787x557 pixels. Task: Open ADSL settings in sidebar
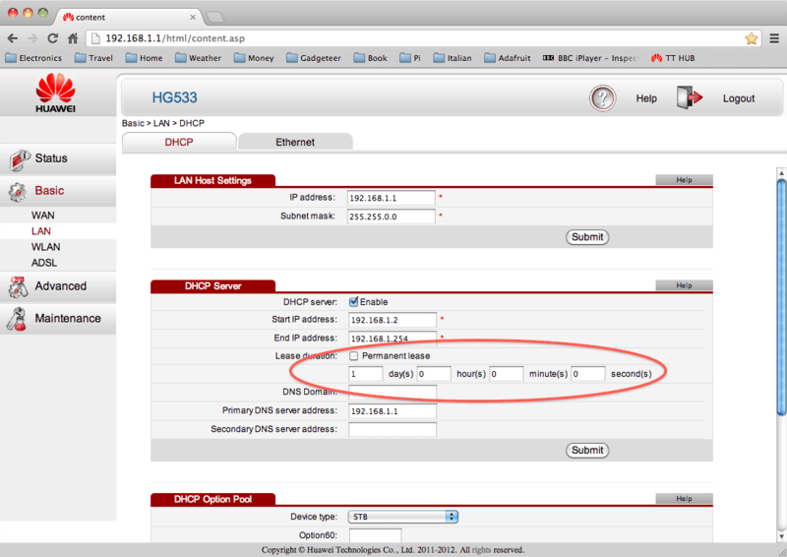point(44,263)
